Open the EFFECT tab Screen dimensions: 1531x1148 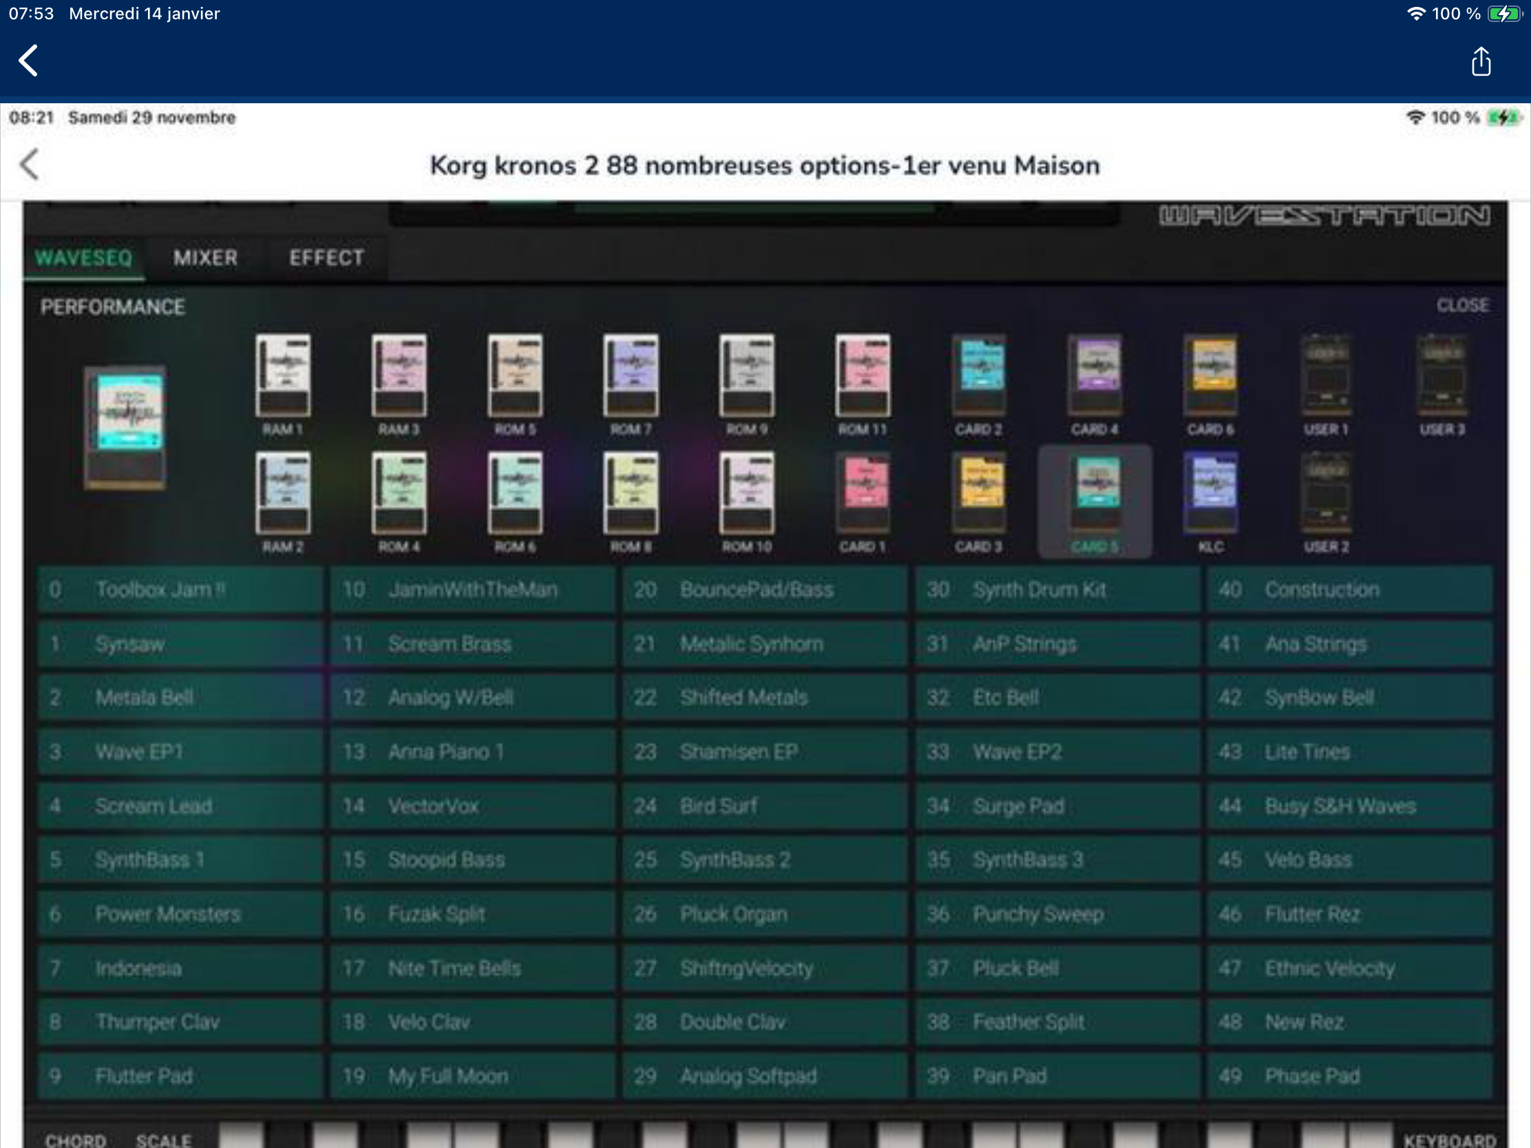(x=326, y=258)
